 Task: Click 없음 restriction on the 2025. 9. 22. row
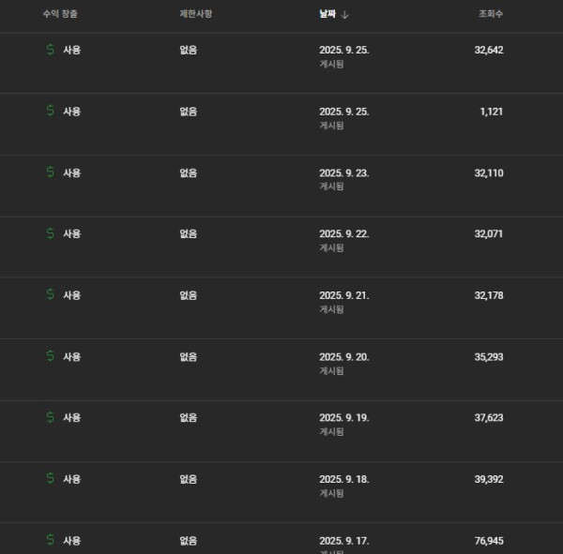188,233
